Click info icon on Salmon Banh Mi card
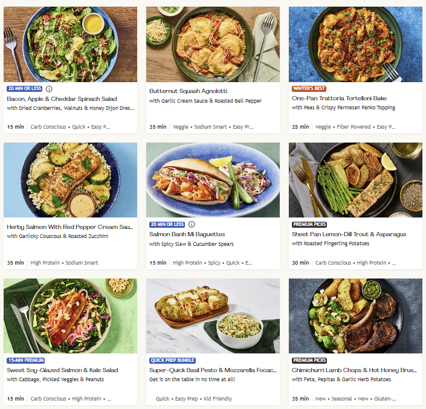 (x=192, y=224)
